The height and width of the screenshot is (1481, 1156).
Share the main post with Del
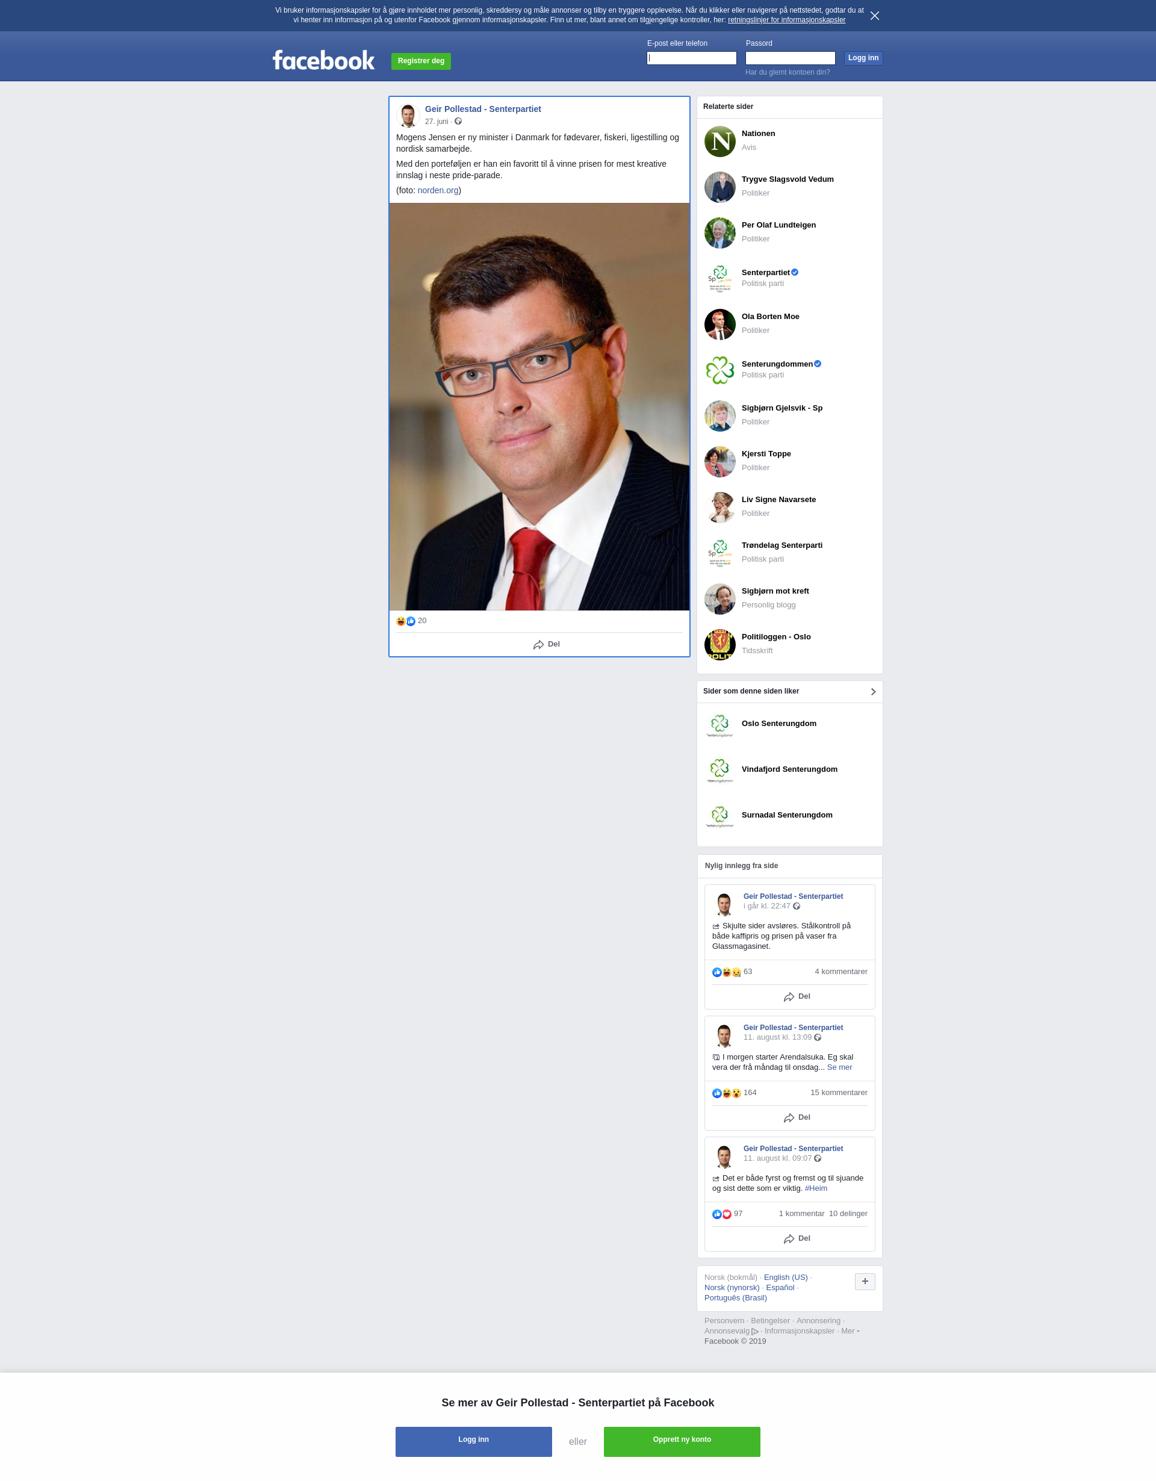[x=547, y=644]
